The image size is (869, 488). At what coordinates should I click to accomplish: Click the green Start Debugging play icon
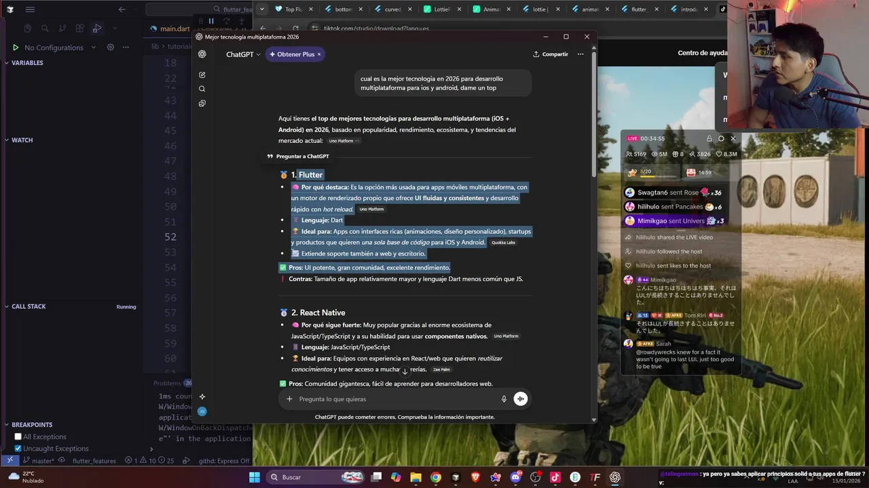click(16, 47)
